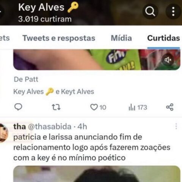
Task: Unmute the video with the speaker icon
Action: 168,60
